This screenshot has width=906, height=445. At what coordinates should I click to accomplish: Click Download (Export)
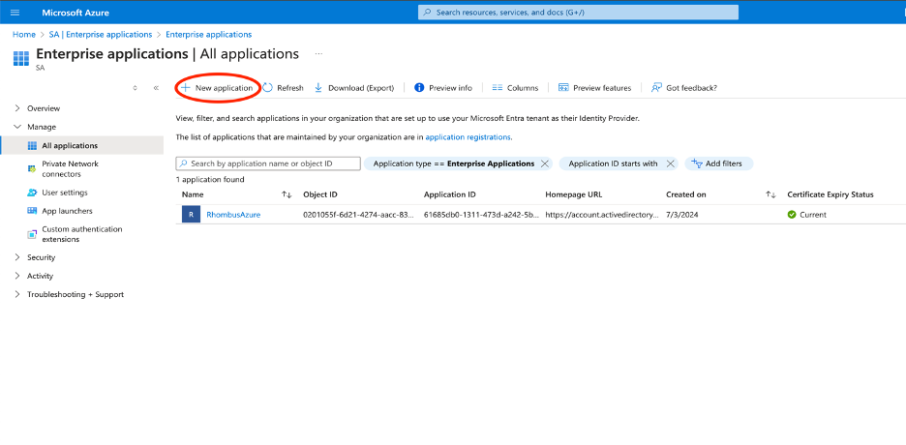354,88
